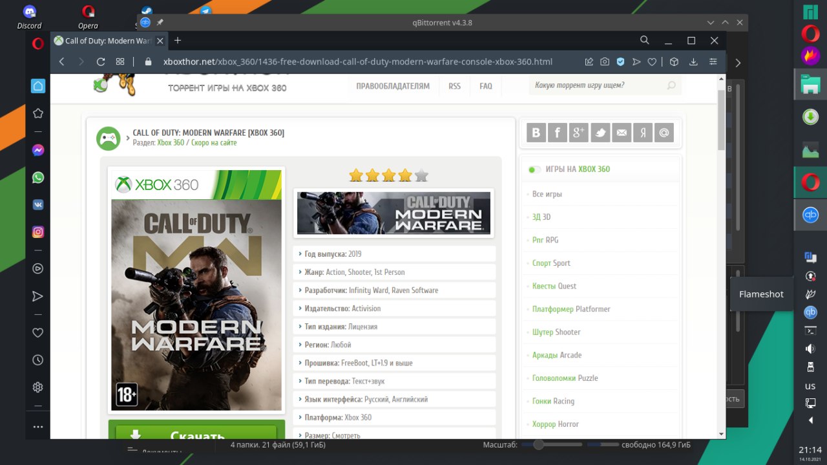Image resolution: width=827 pixels, height=465 pixels.
Task: Open ПРАВООБЛАДАТЕЛЯМ menu item
Action: [393, 86]
